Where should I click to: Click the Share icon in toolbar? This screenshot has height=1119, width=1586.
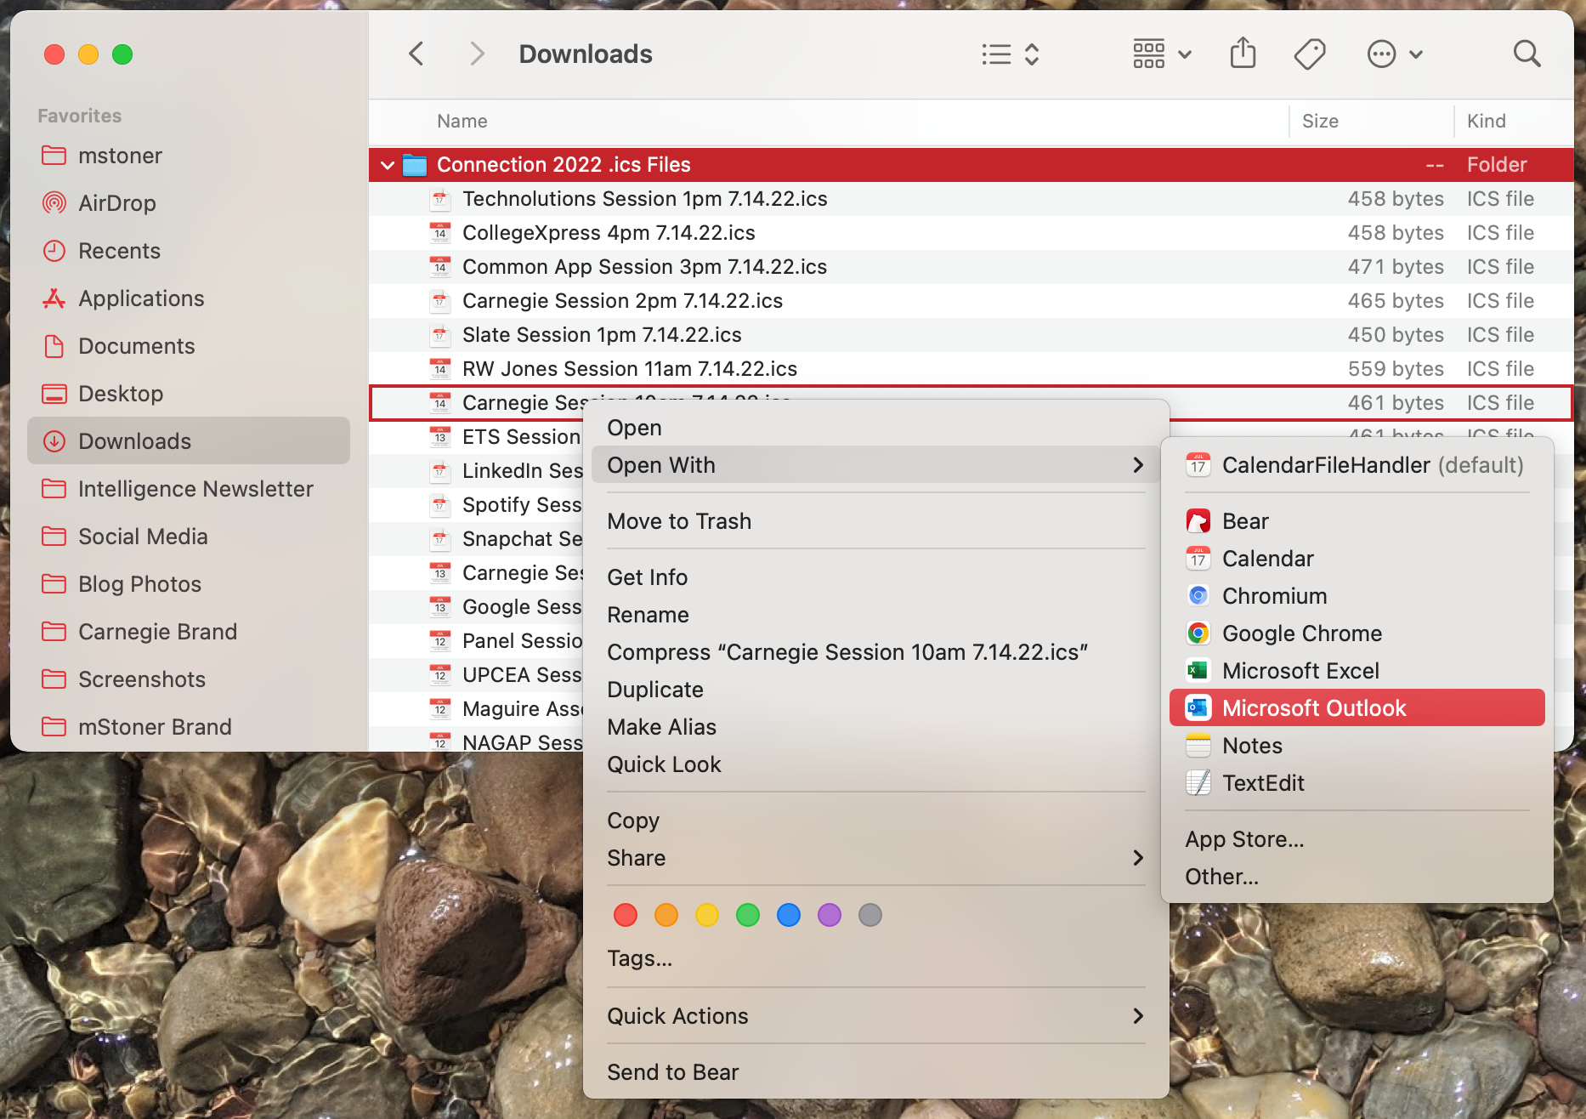click(x=1243, y=54)
